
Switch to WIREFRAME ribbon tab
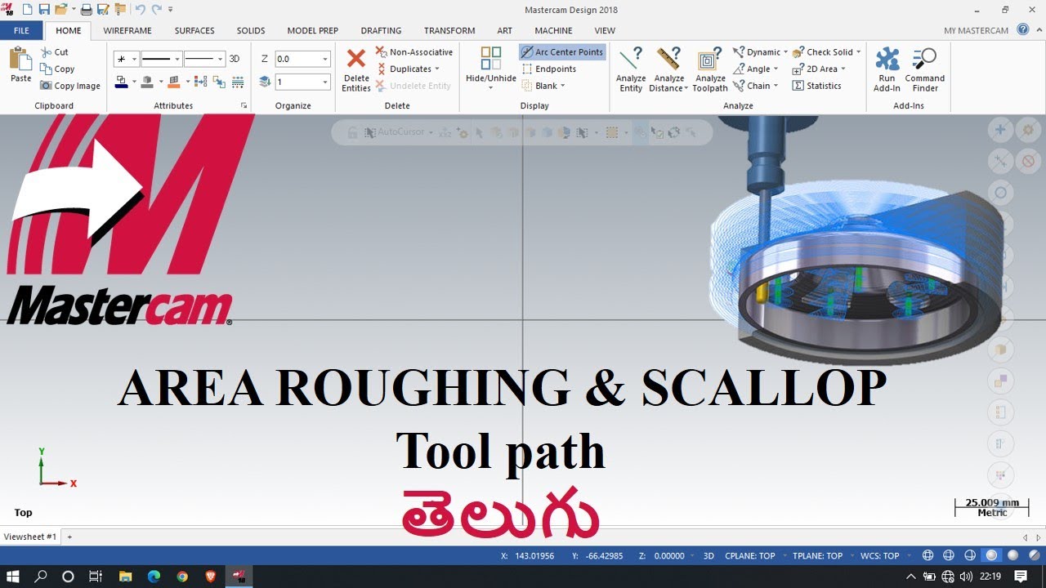tap(127, 31)
